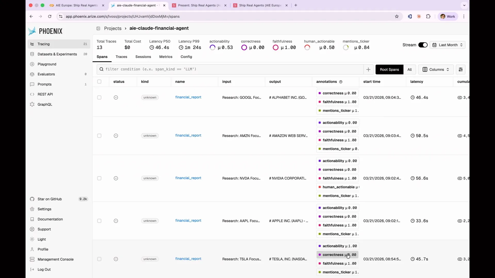495x278 pixels.
Task: Click the annotations help question icon
Action: coord(341,82)
